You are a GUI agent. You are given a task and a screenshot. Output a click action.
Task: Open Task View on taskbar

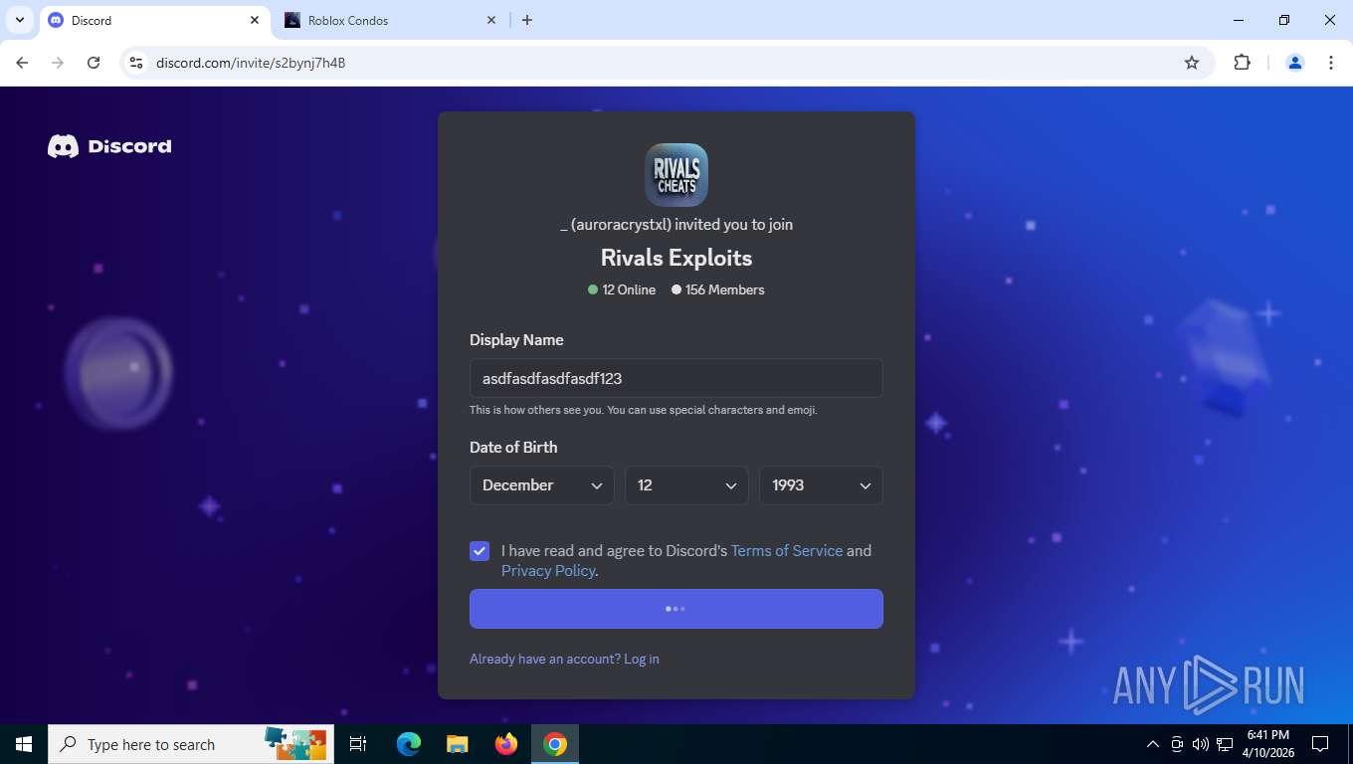point(358,744)
